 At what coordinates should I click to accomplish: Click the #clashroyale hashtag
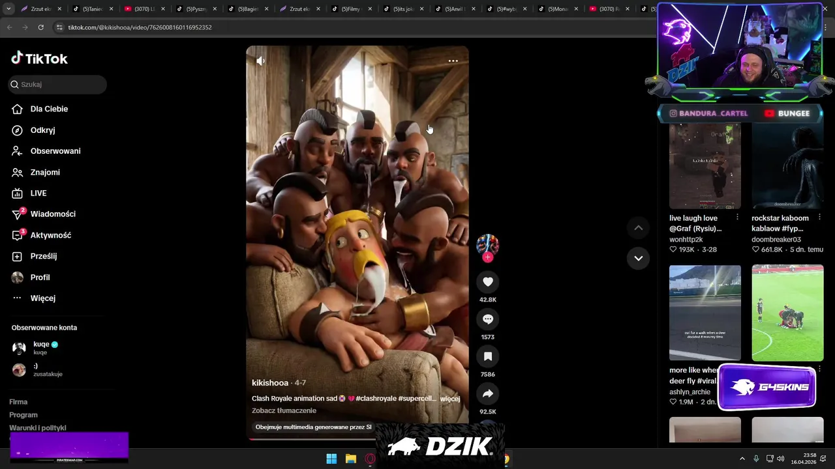375,399
